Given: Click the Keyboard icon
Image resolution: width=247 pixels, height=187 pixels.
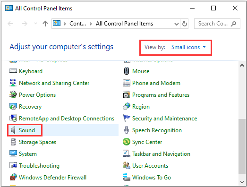Looking at the screenshot, I should point(13,71).
